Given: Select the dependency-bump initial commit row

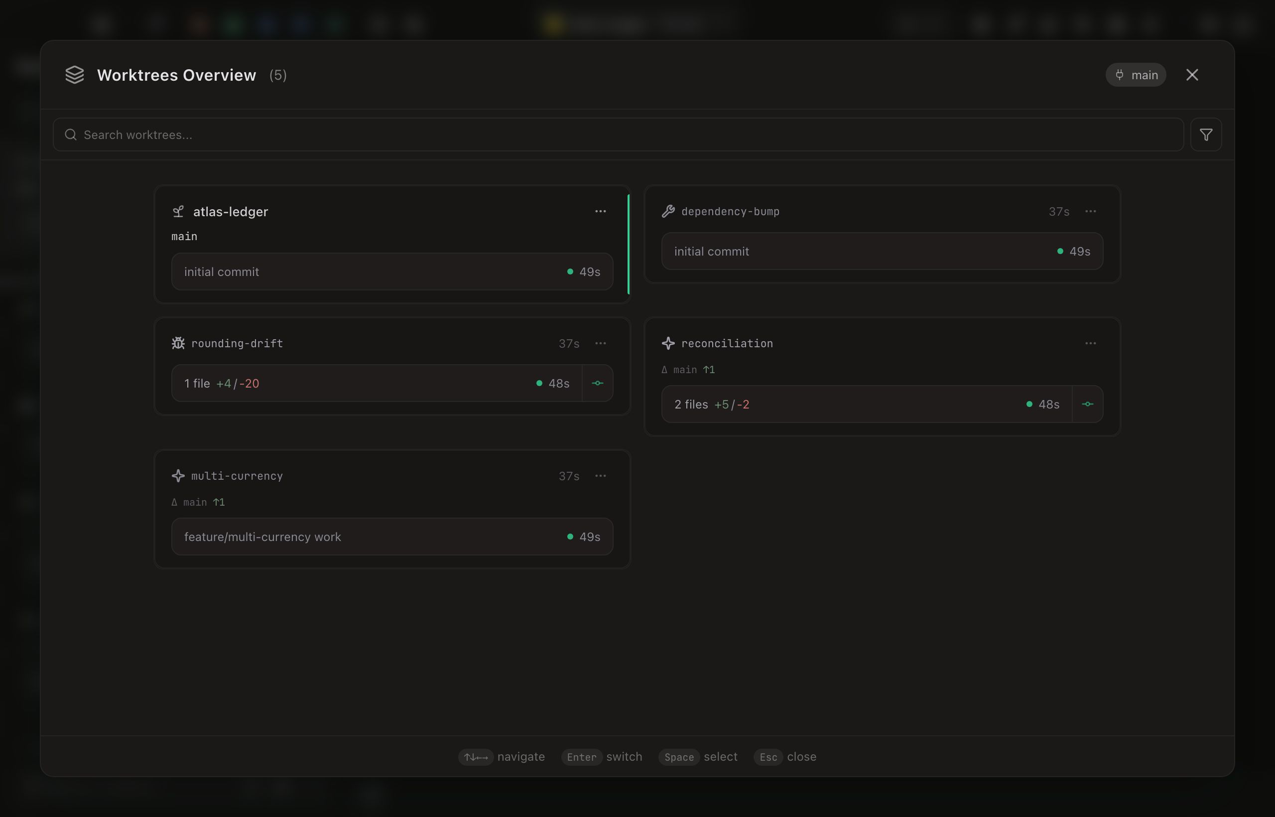Looking at the screenshot, I should [x=882, y=251].
